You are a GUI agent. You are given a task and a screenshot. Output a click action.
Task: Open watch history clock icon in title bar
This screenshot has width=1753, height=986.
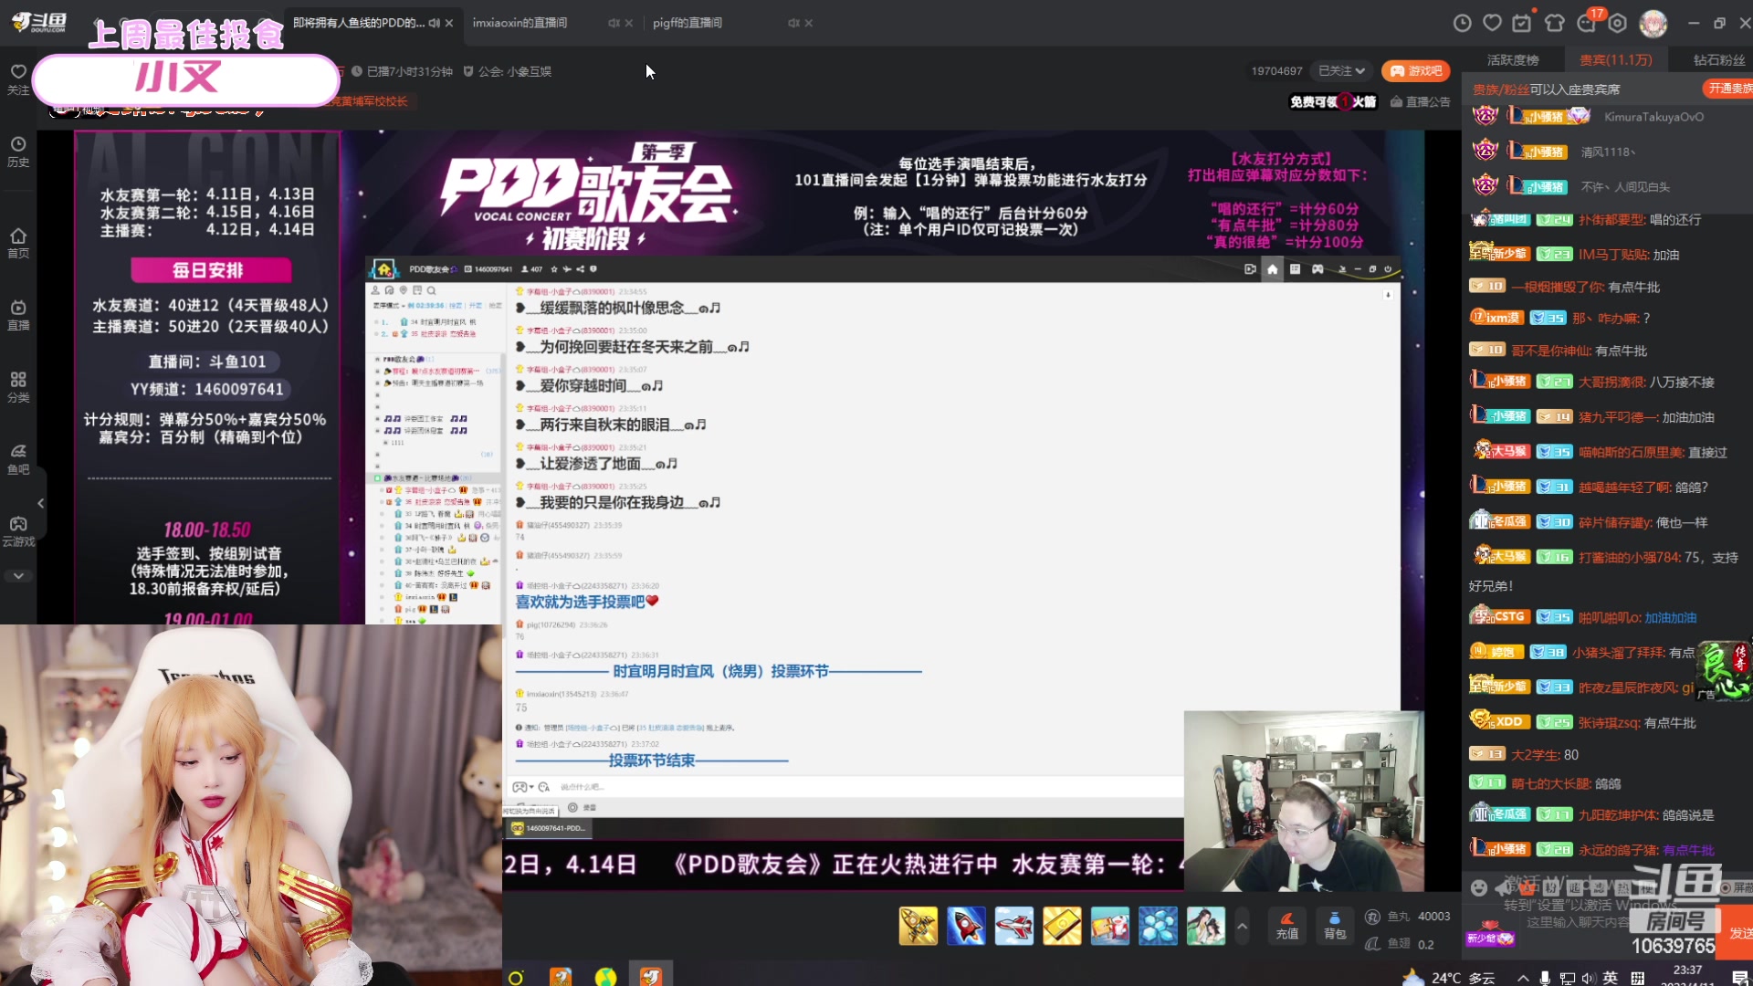(x=1463, y=23)
